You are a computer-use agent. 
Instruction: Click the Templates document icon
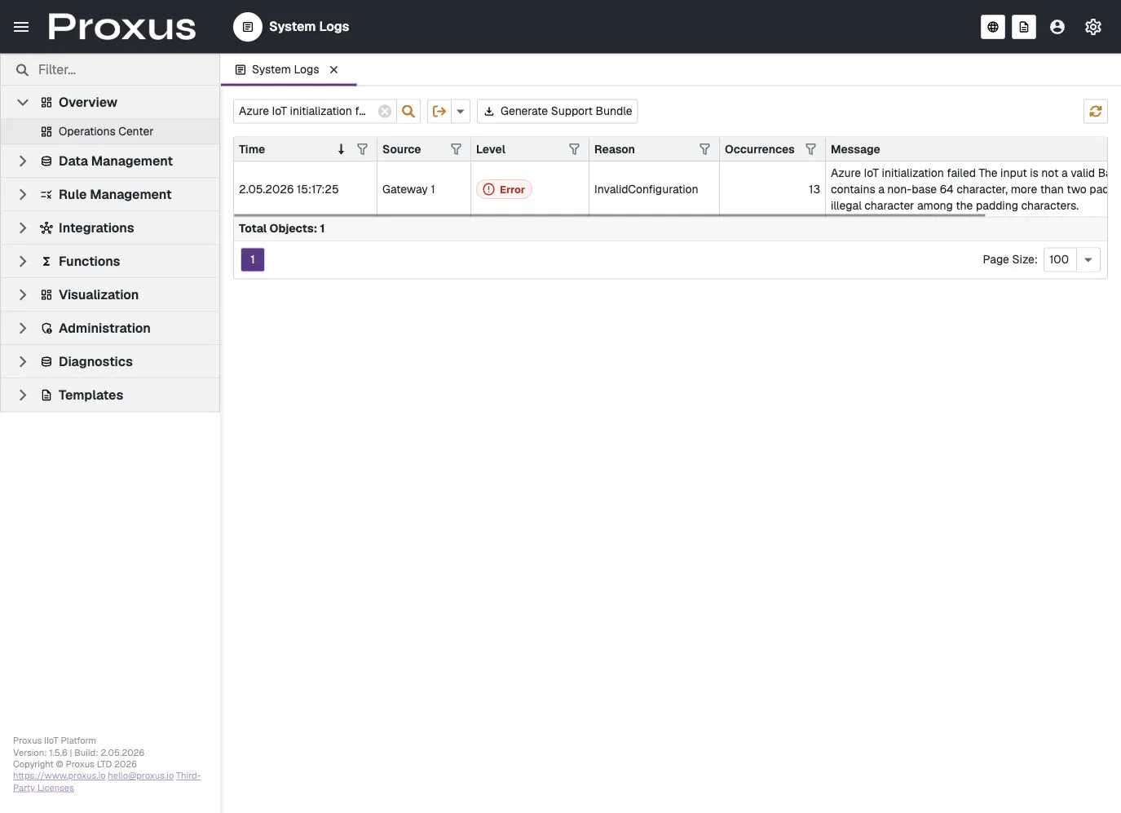point(46,395)
